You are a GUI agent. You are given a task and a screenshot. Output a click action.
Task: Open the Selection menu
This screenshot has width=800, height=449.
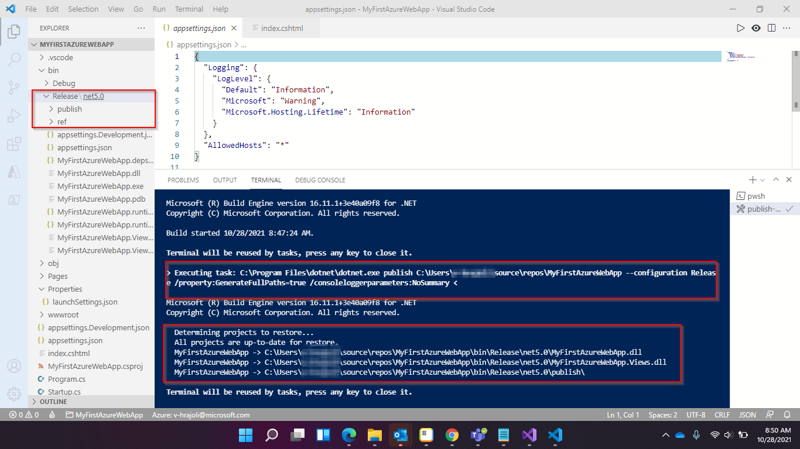pos(83,9)
